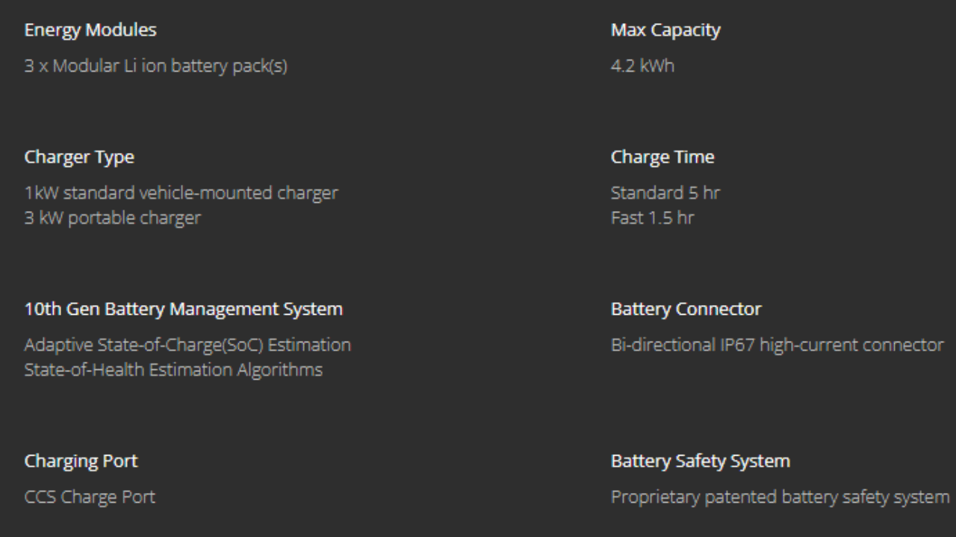Select the 'Standard 5 hr' charge time
Image resolution: width=956 pixels, height=537 pixels.
pyautogui.click(x=665, y=193)
